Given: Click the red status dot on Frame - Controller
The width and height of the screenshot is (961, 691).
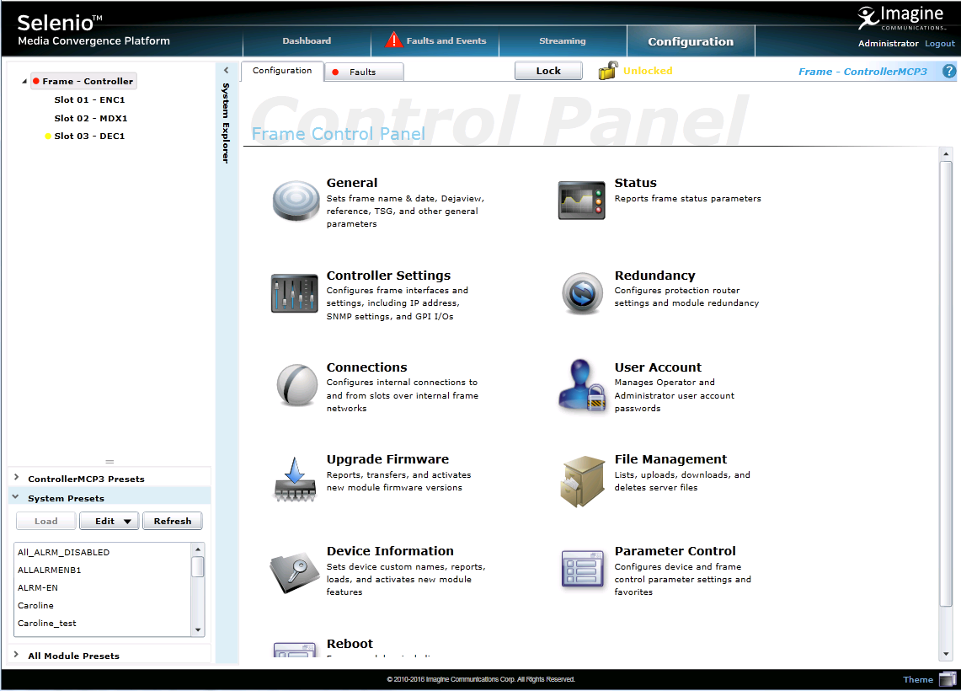Looking at the screenshot, I should pos(36,81).
